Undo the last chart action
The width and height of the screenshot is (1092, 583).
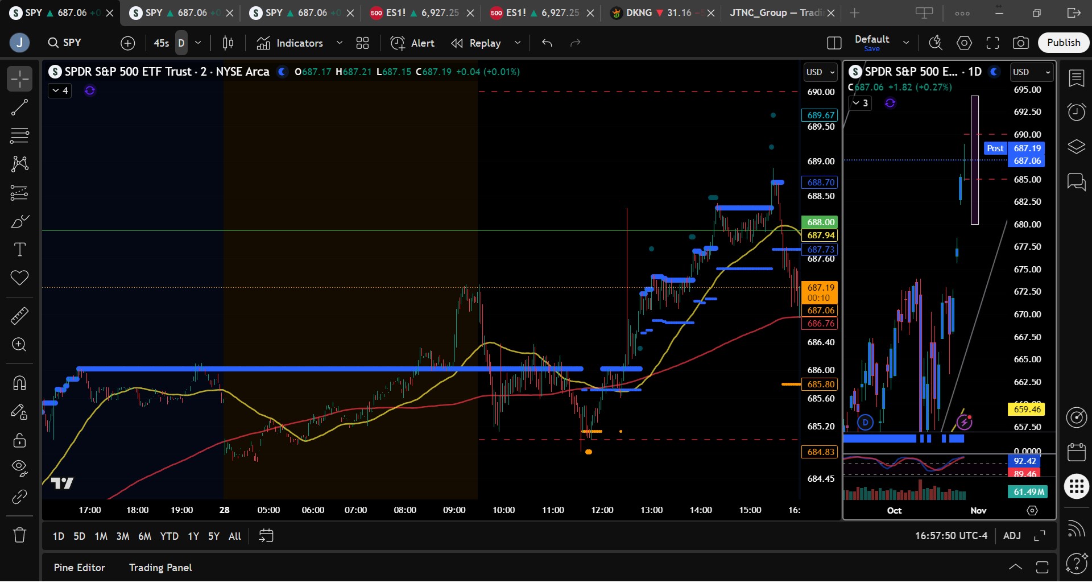pos(547,43)
